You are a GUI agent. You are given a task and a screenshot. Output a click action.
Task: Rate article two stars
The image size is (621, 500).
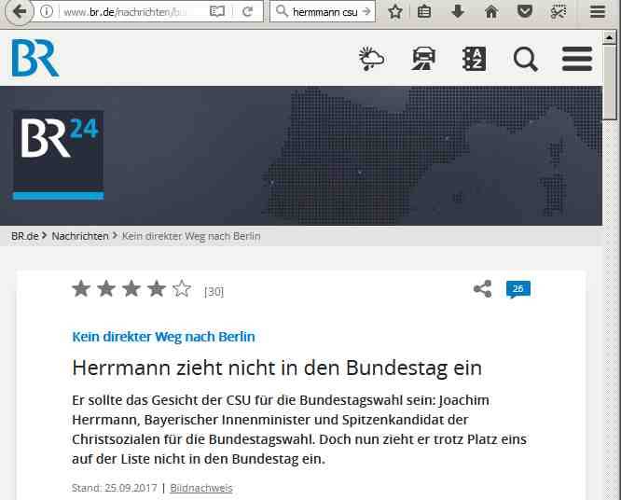(x=106, y=288)
